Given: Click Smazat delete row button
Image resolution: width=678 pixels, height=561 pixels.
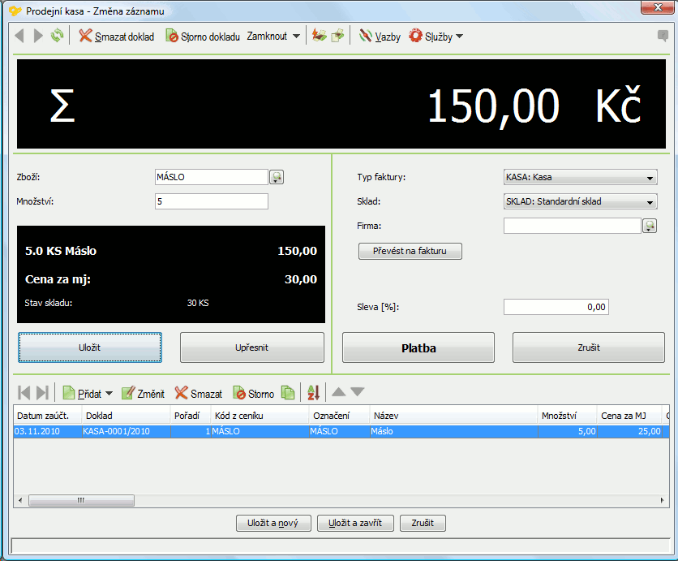Looking at the screenshot, I should (199, 394).
